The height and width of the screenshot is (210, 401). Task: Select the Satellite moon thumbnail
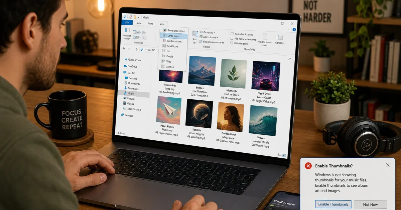pos(199,113)
